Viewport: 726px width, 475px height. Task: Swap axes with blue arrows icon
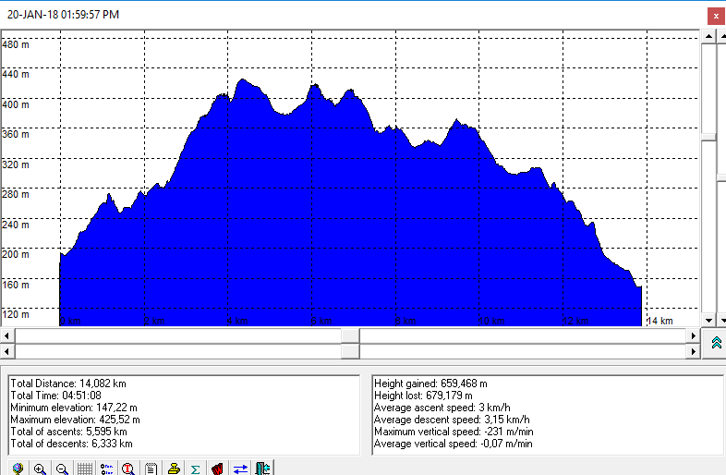click(x=240, y=469)
